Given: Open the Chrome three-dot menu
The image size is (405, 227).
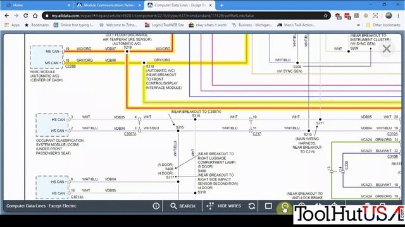Looking at the screenshot, I should pos(398,16).
